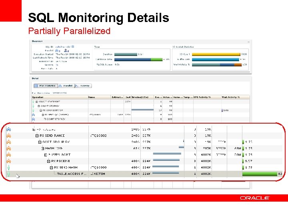Click the orange group icon beside PX SEND RANGE
Screen dimensions: 288x216
click(9, 136)
